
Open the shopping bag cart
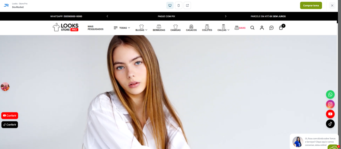coord(282,27)
